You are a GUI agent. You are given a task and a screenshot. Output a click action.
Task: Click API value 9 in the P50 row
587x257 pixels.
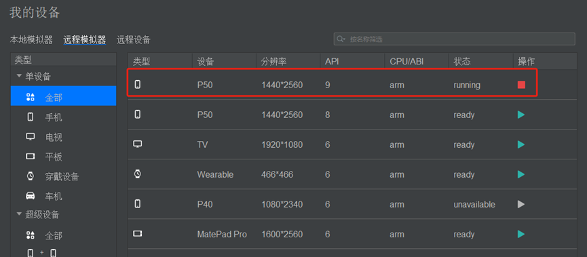[x=328, y=85]
